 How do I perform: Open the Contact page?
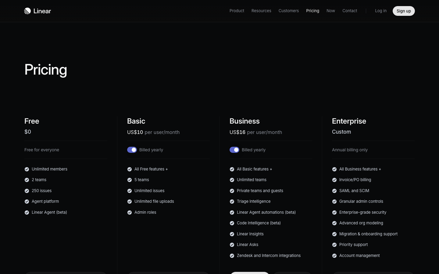point(350,11)
